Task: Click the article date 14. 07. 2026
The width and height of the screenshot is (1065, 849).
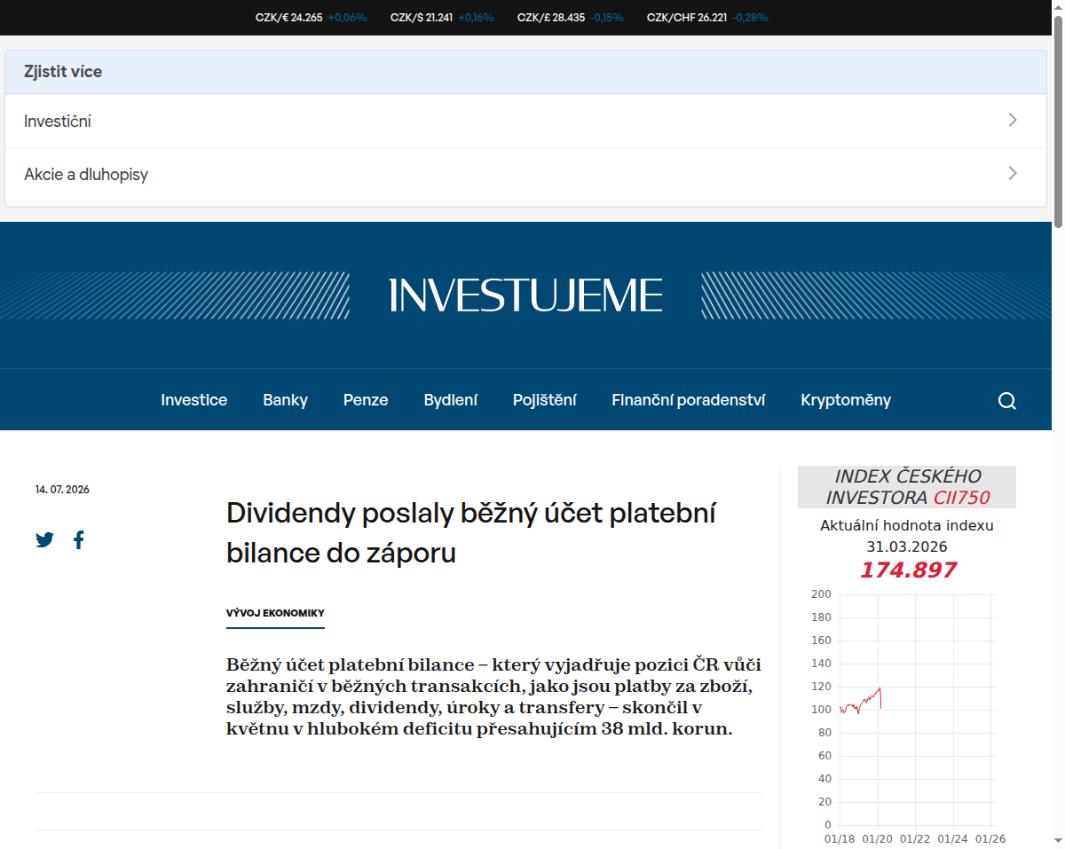Action: (62, 490)
